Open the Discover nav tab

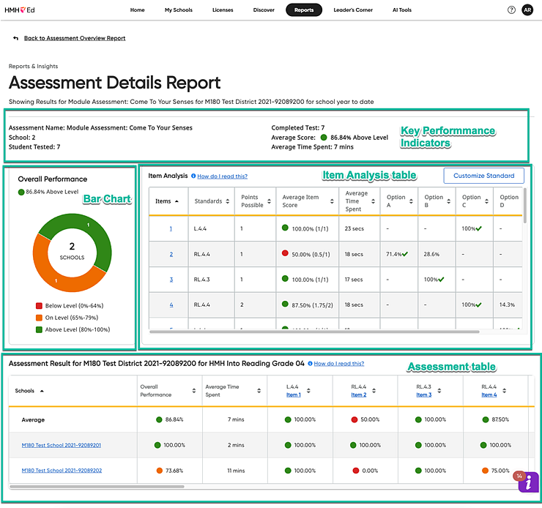[x=264, y=10]
